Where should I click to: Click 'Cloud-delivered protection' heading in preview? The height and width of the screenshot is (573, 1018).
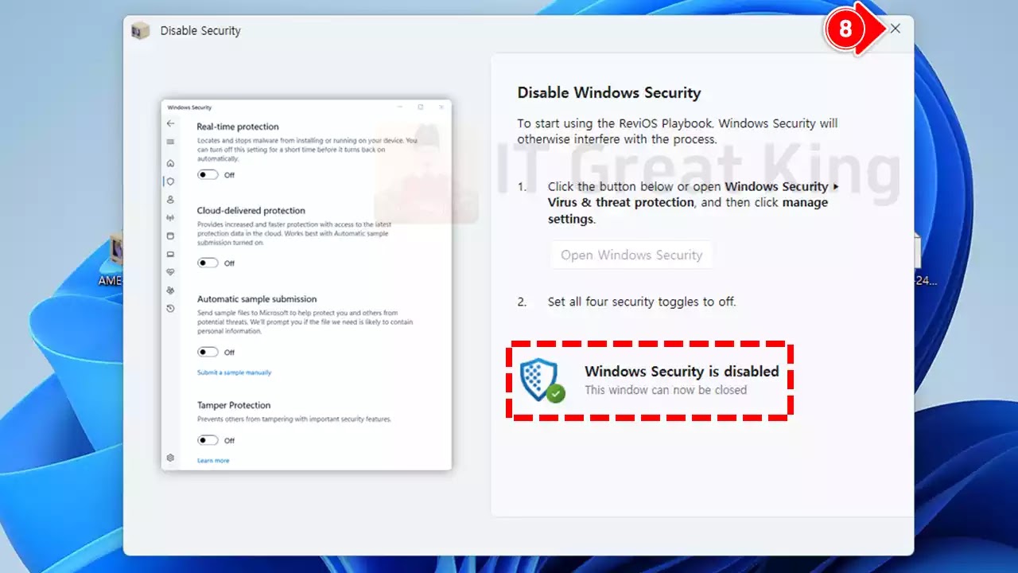pyautogui.click(x=251, y=211)
